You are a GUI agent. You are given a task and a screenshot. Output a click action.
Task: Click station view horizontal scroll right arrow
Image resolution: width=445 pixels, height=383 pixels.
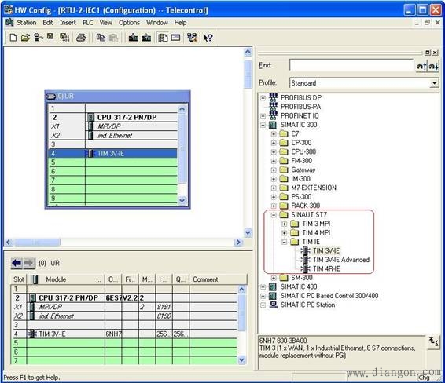[x=238, y=243]
